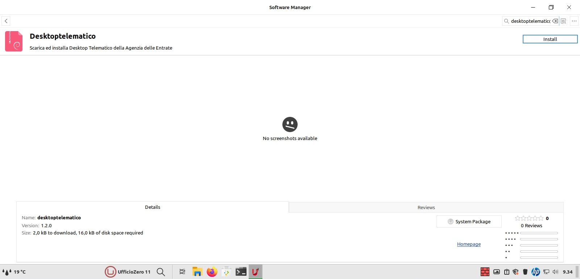The image size is (580, 279).
Task: Click the five-star rating bar
Action: [x=539, y=233]
